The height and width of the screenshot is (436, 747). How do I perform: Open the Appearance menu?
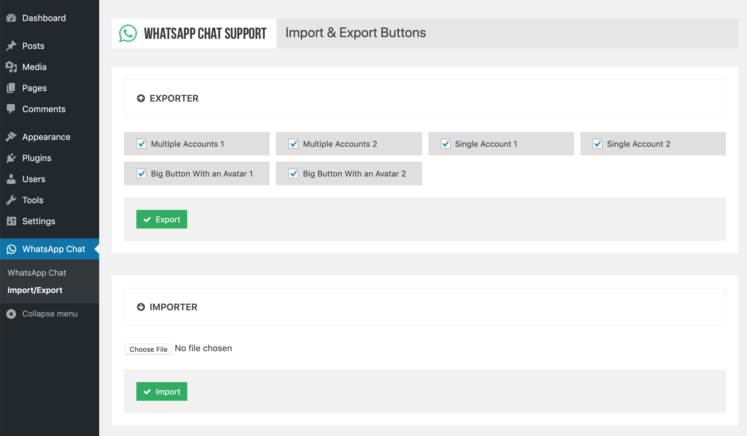[x=50, y=137]
